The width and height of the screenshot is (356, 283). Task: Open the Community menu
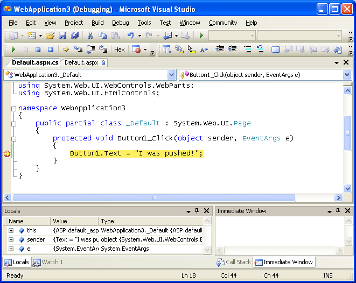coord(223,23)
